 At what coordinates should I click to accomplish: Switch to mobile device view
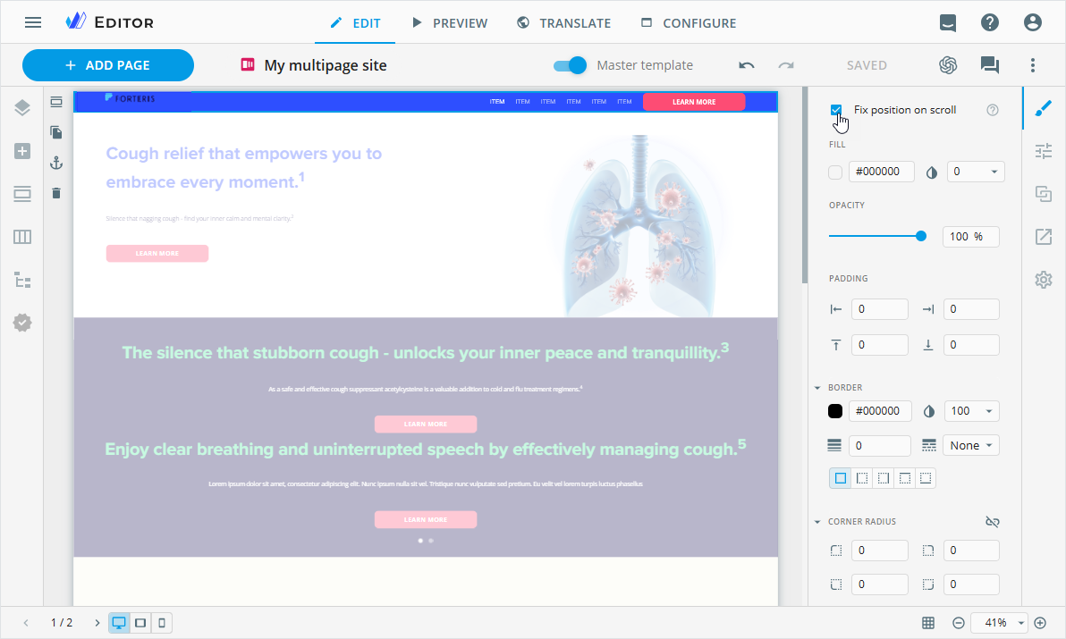click(162, 623)
